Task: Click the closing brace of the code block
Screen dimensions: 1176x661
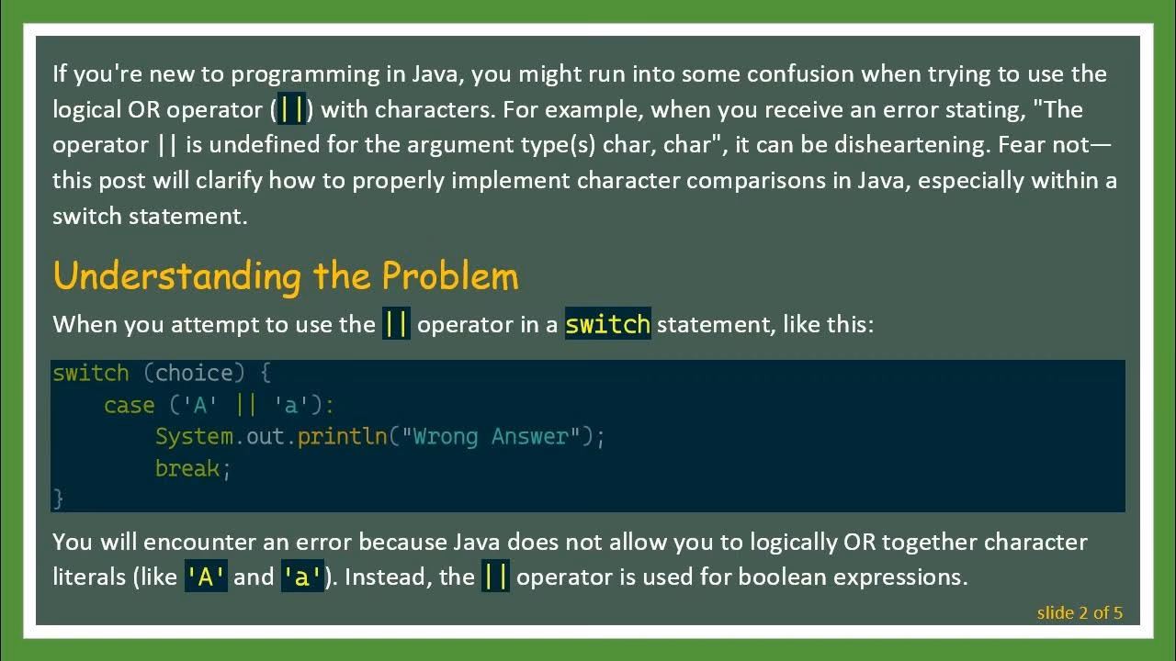Action: tap(58, 499)
